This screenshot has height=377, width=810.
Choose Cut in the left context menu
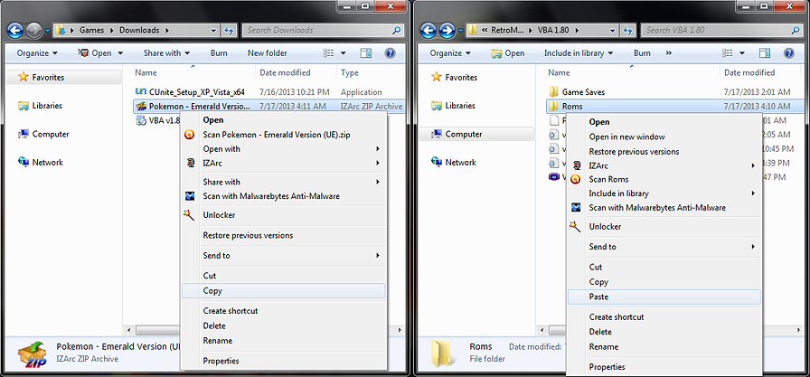(x=284, y=276)
